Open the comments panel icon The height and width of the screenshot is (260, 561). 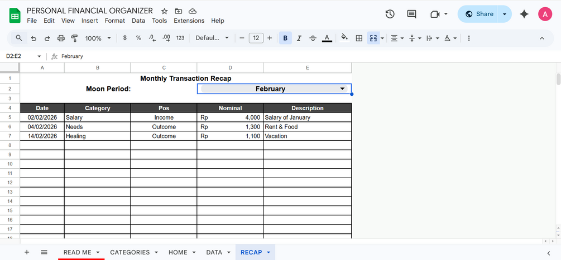[x=411, y=14]
